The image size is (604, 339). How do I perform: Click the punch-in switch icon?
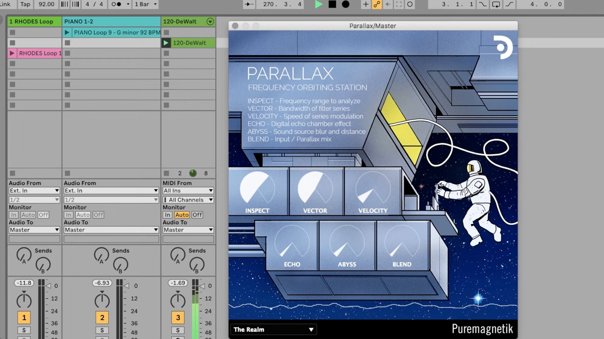[482, 4]
